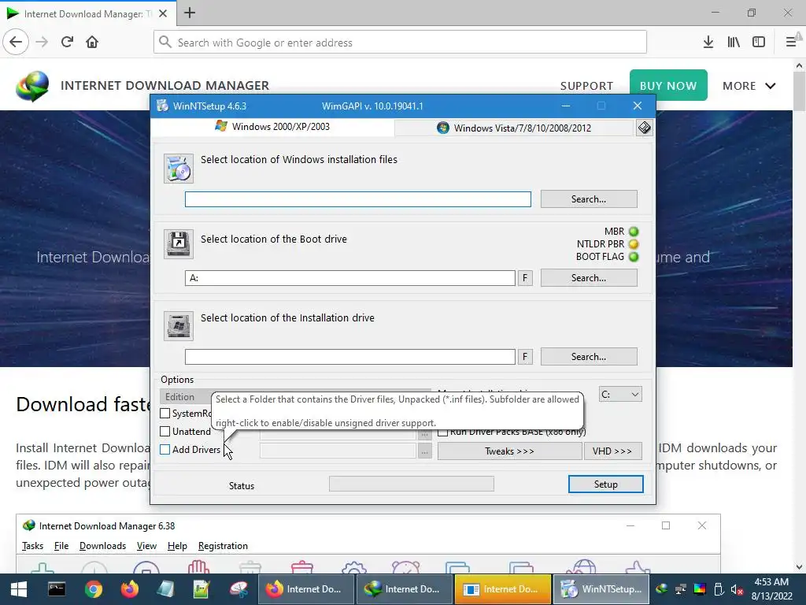Click Search for the Installation drive
806x605 pixels.
point(589,357)
